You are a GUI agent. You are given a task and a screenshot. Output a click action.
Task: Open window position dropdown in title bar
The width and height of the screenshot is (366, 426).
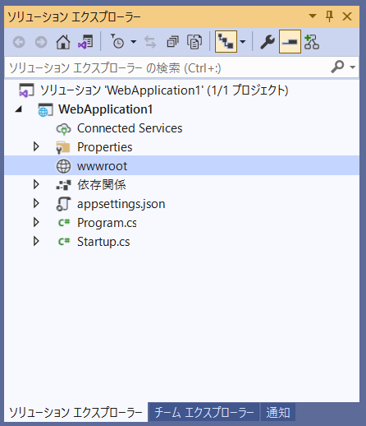tap(313, 16)
